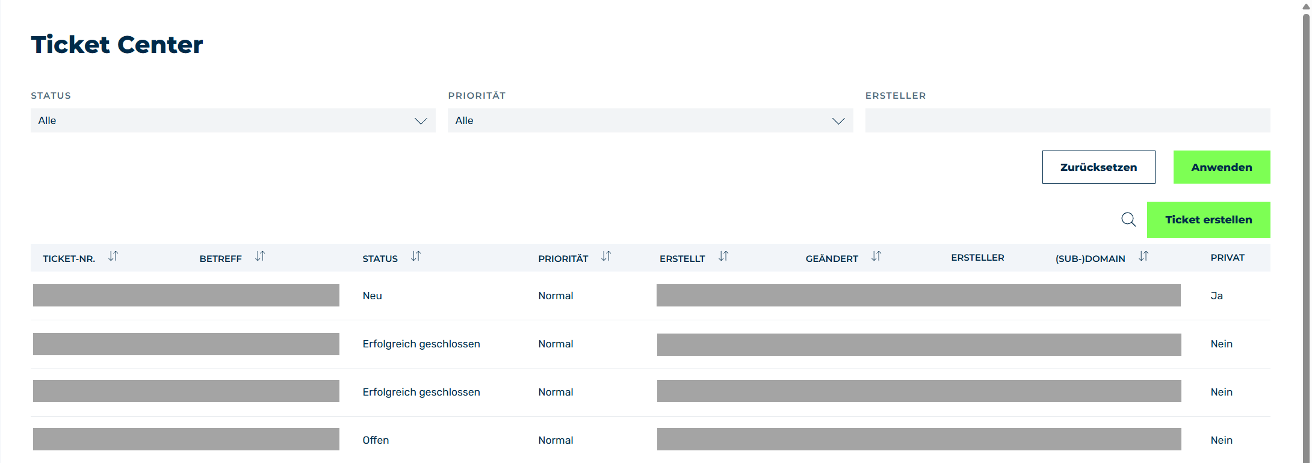
Task: Sort by Erstellt date arrows icon
Action: coord(723,256)
